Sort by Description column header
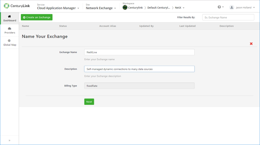 pos(226,26)
